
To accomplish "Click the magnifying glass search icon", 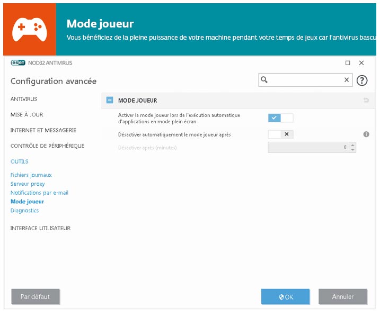I will click(x=264, y=80).
